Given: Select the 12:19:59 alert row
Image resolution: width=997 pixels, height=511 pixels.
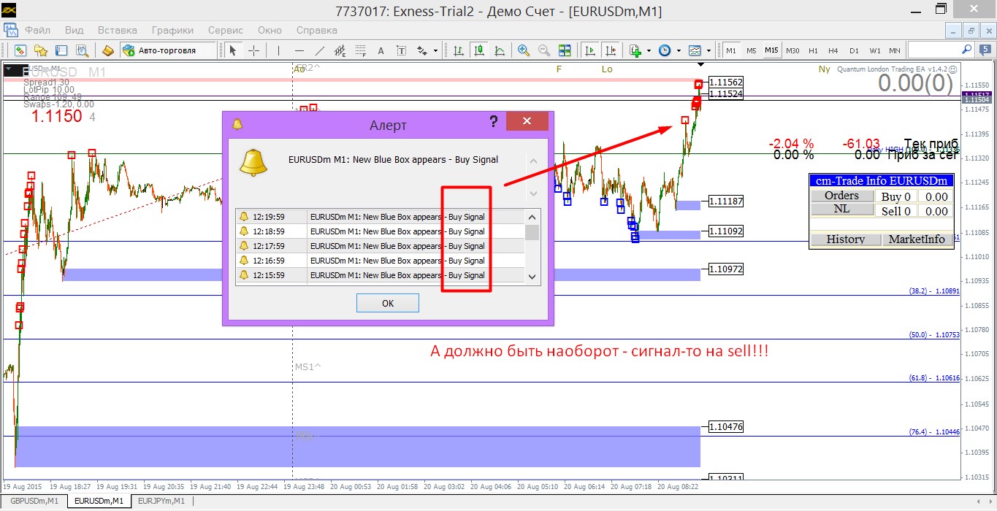Looking at the screenshot, I should click(380, 217).
